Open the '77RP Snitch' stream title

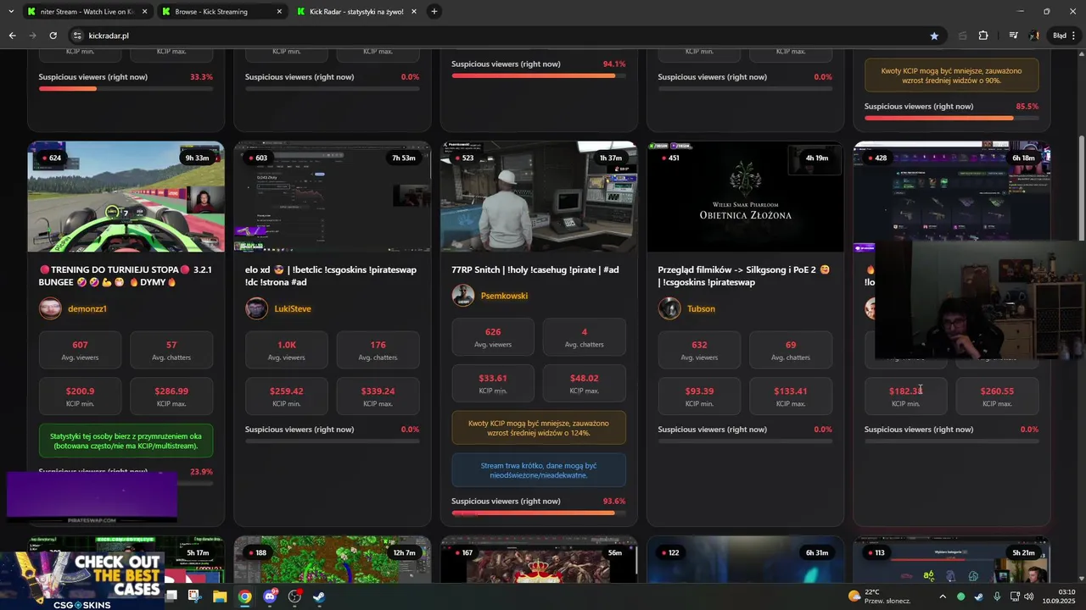pos(535,269)
